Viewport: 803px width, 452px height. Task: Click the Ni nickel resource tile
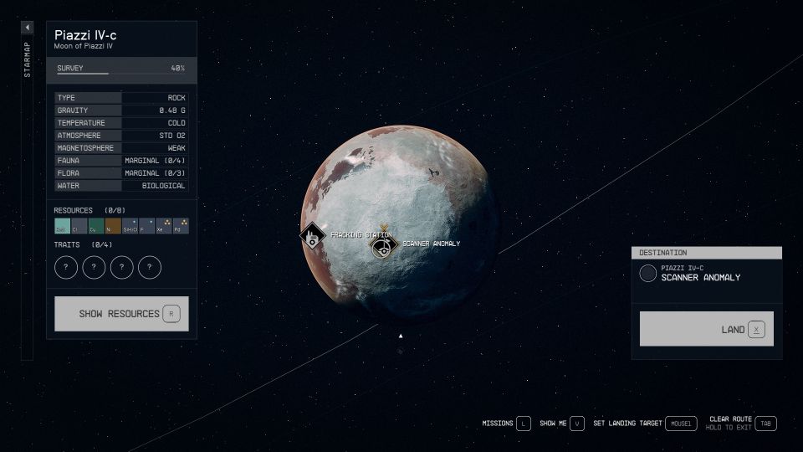coord(113,226)
